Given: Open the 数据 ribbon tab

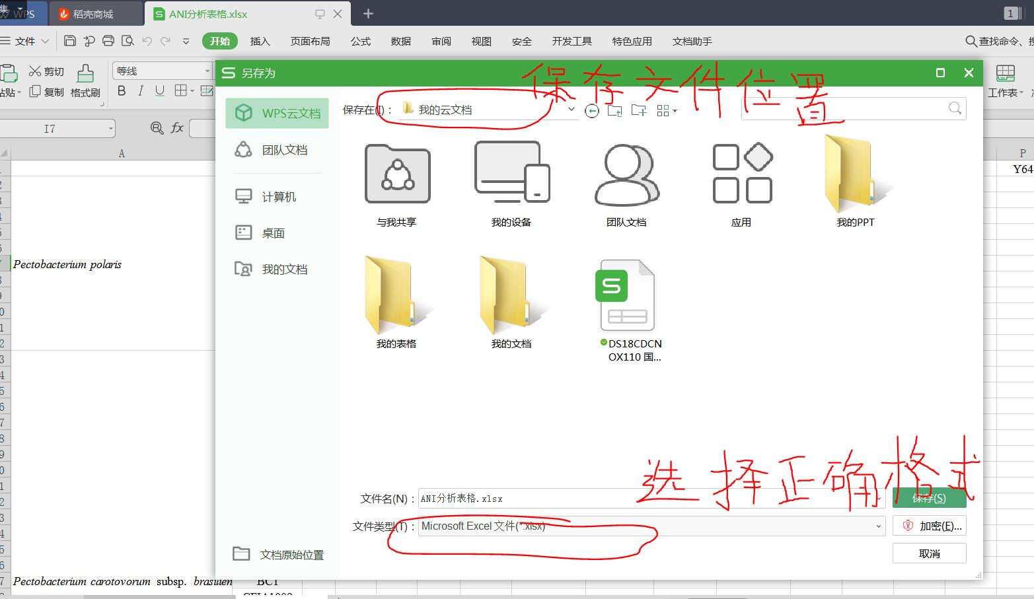Looking at the screenshot, I should (x=400, y=41).
